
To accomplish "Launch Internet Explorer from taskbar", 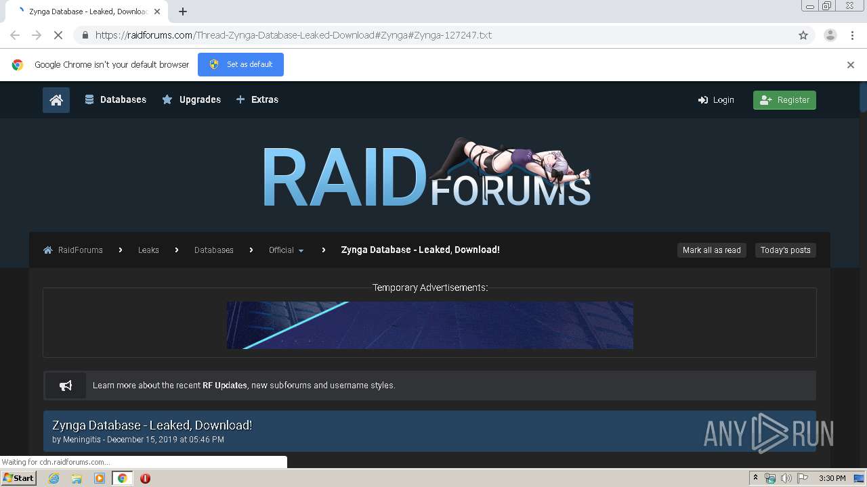I will pyautogui.click(x=54, y=478).
